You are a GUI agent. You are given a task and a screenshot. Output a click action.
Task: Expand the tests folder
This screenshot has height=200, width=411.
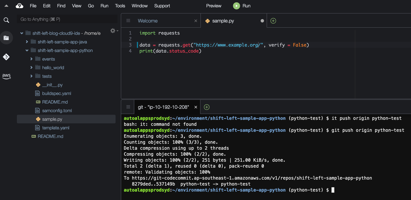pyautogui.click(x=32, y=76)
